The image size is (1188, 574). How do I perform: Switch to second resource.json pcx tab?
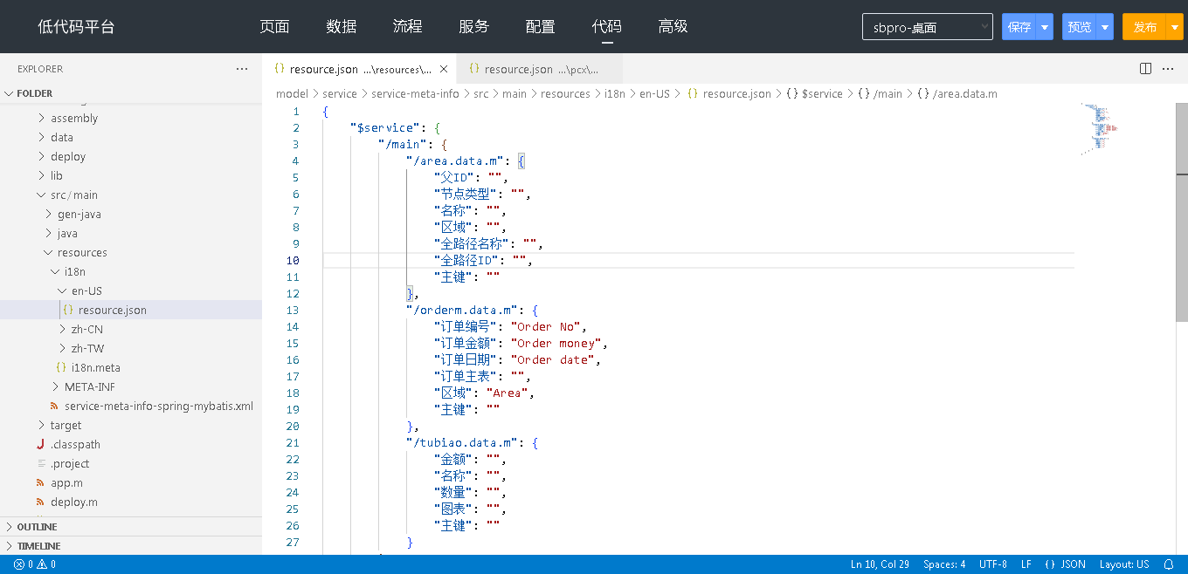pyautogui.click(x=533, y=69)
